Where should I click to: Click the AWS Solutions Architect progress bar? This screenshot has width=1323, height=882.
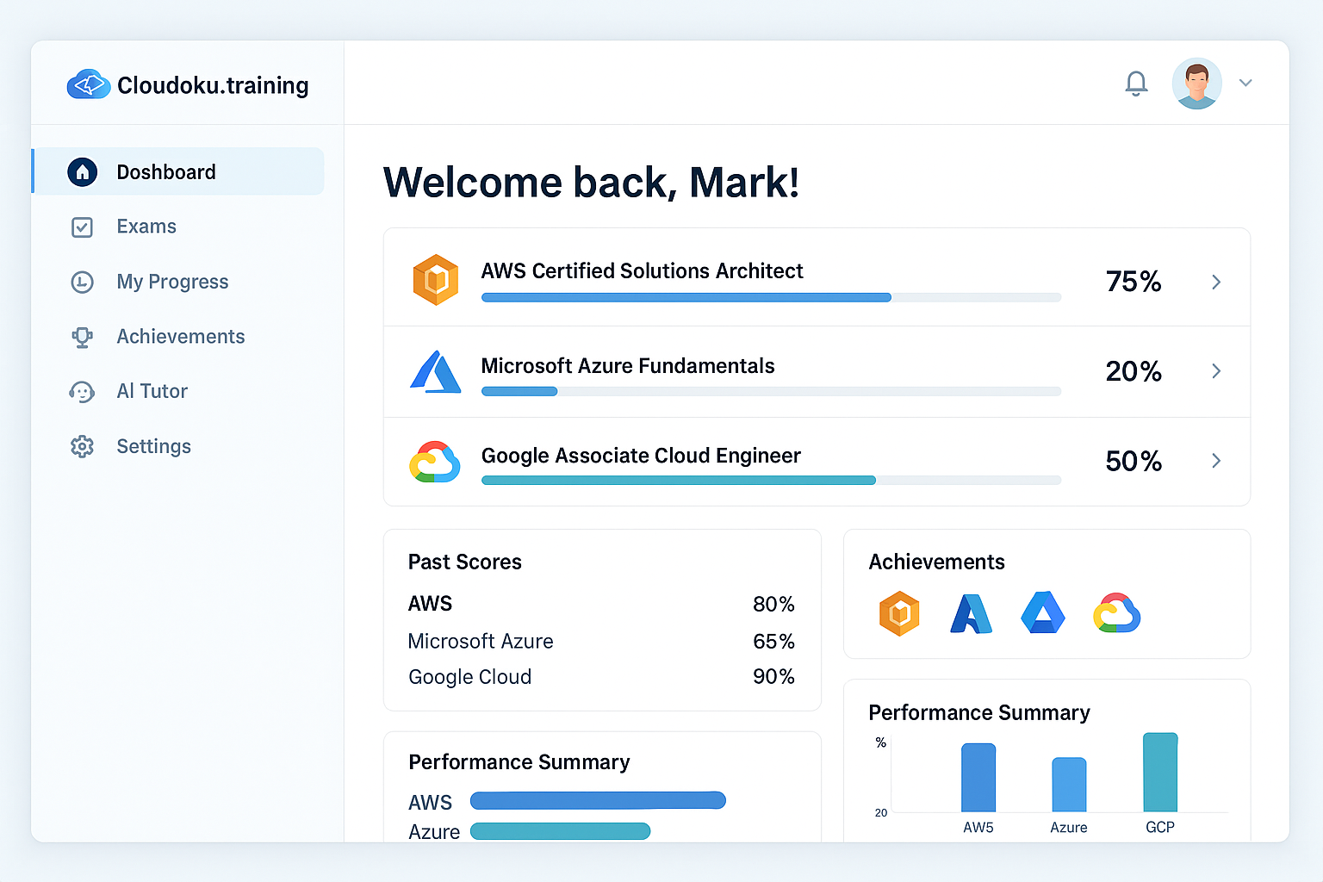pyautogui.click(x=771, y=297)
